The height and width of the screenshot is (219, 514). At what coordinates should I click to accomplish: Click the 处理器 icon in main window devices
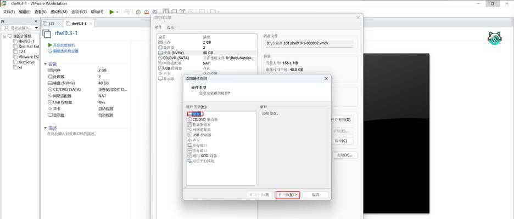(x=50, y=77)
